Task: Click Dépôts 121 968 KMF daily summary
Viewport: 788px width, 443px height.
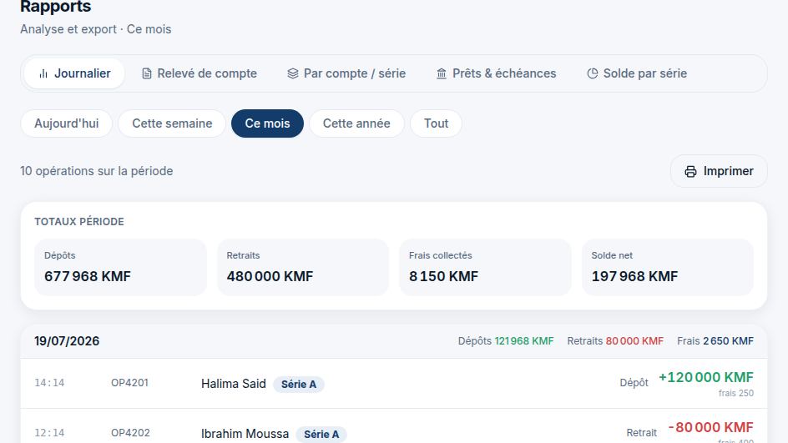Action: (x=506, y=341)
